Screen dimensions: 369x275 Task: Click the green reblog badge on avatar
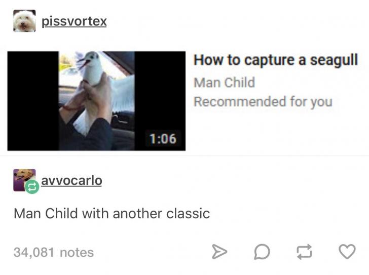(32, 187)
